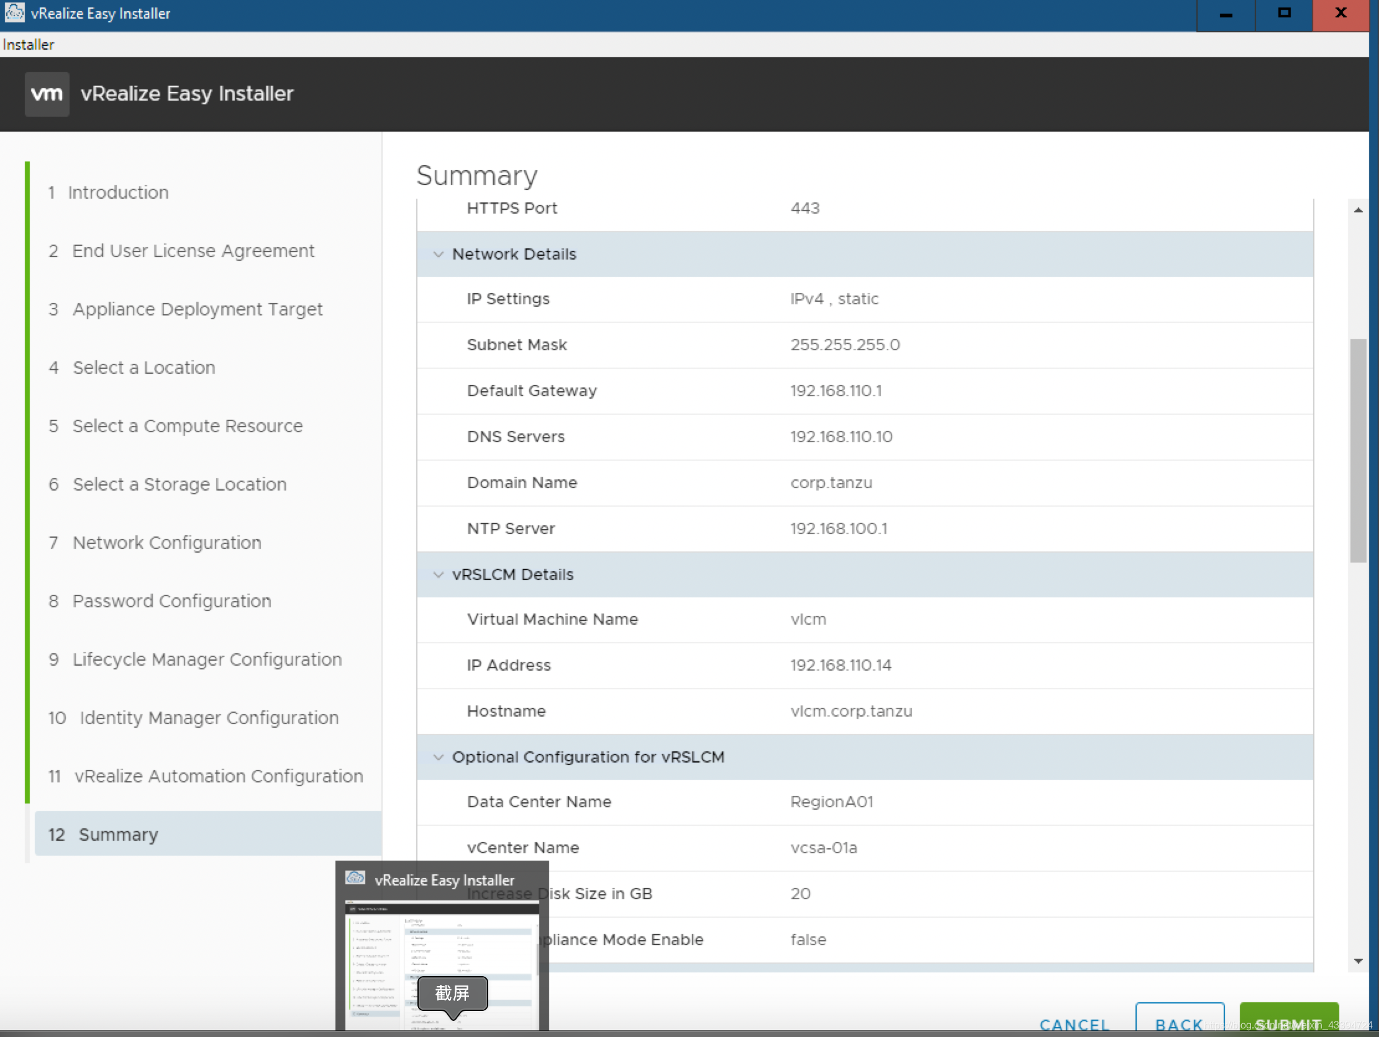
Task: Select Identity Manager Configuration step
Action: point(208,718)
